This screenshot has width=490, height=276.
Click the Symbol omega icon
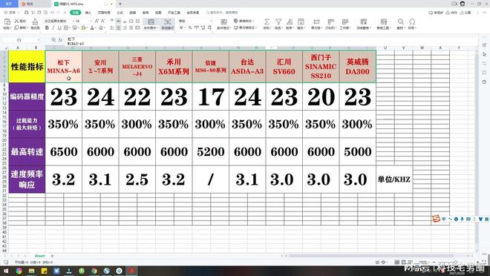pyautogui.click(x=412, y=22)
